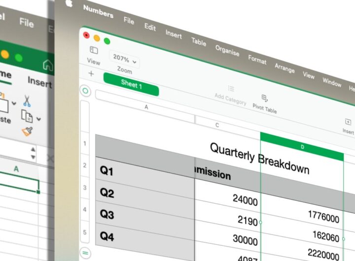Open the Edit menu in Numbers
Screen dimensions: 355x261
(x=150, y=28)
